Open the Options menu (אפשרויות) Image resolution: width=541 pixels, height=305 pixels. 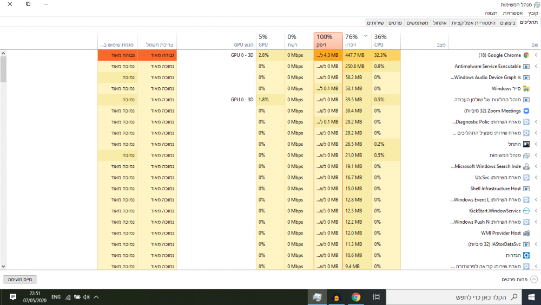coord(512,13)
